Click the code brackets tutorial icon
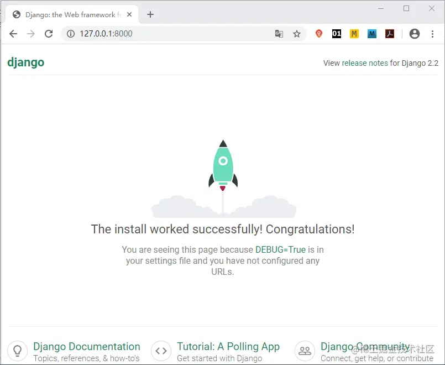 coord(161,351)
